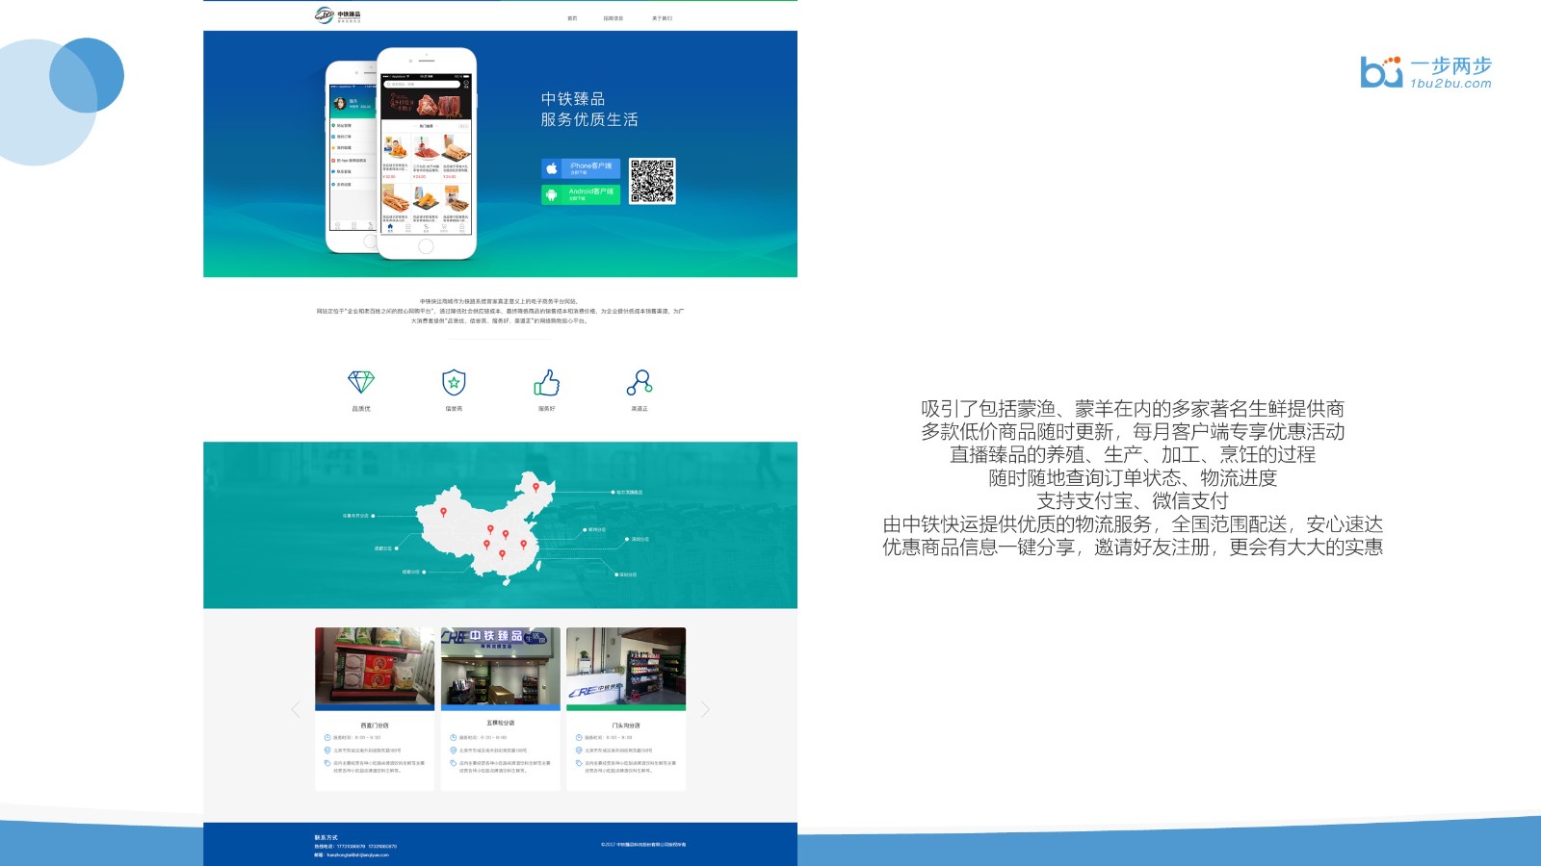
Task: Click the 联系方式 footer heading
Action: [x=326, y=837]
